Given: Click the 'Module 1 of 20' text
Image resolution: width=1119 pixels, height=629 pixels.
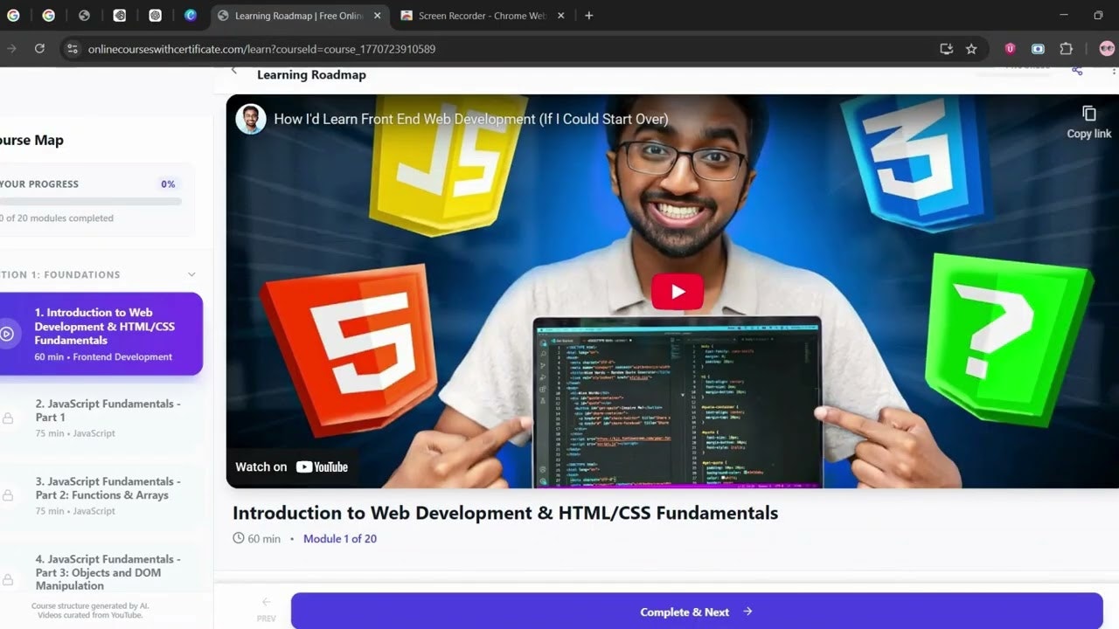Looking at the screenshot, I should click(x=340, y=539).
